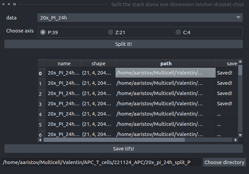Select the path column header

click(x=166, y=64)
